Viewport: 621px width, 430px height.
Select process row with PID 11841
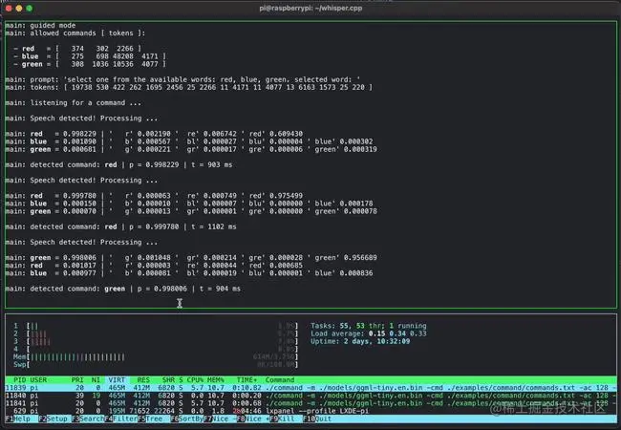[310, 403]
